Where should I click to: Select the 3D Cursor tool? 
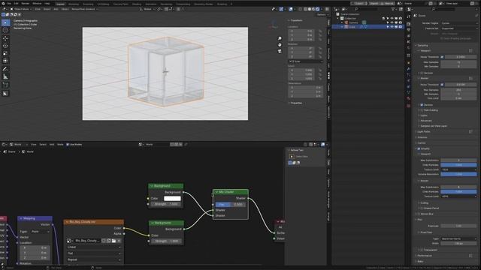(5, 30)
